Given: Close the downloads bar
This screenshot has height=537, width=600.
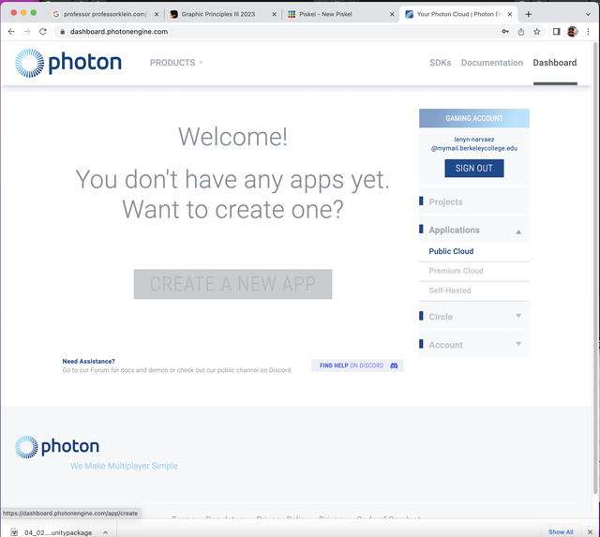Looking at the screenshot, I should click(590, 532).
